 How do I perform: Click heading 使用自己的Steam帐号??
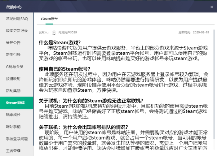click(x=64, y=69)
